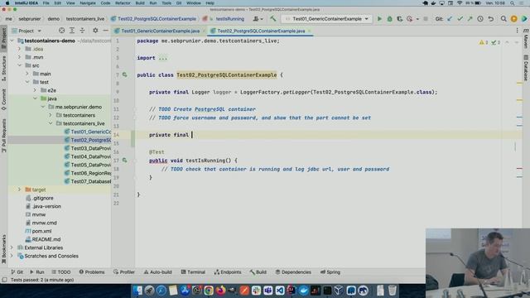530x298 pixels.
Task: Open the Database tool window
Action: coord(526,68)
